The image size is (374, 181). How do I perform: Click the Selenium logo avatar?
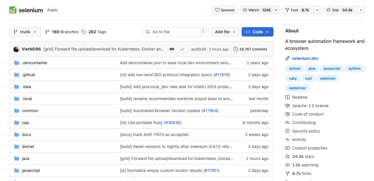click(13, 10)
